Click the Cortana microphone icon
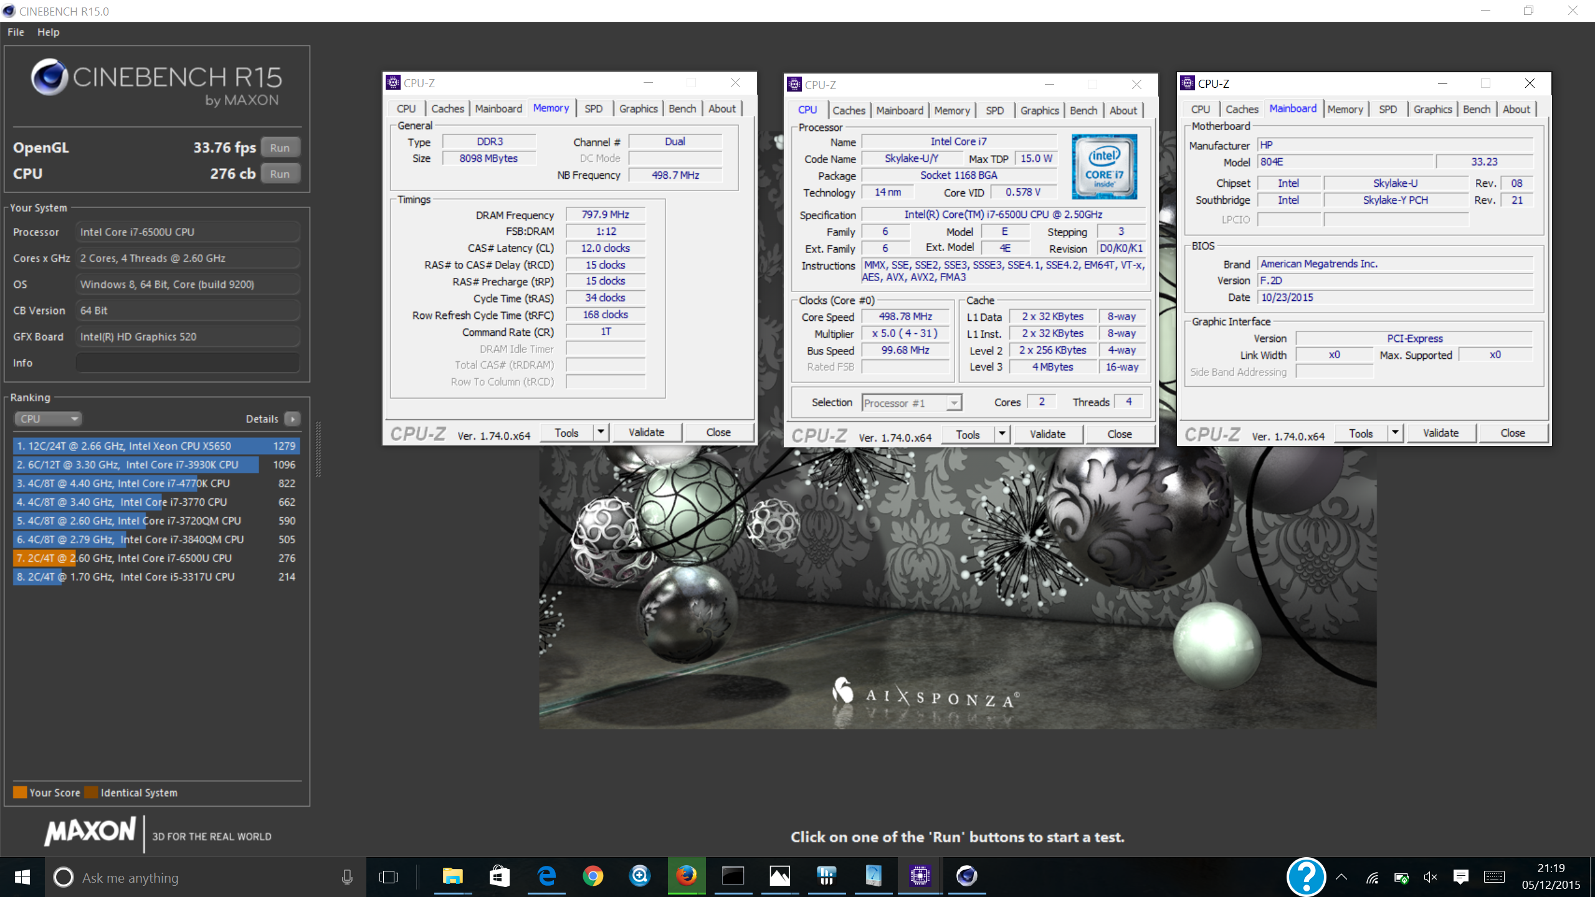 [347, 877]
